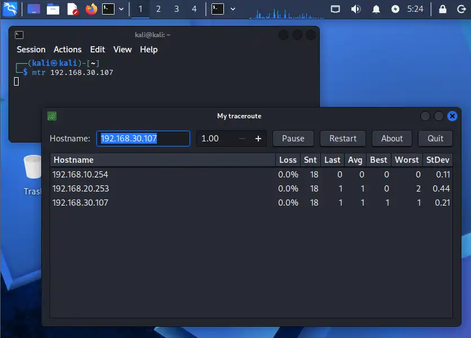Viewport: 471px width, 338px height.
Task: Open terminal emulator launcher in panel
Action: (108, 9)
